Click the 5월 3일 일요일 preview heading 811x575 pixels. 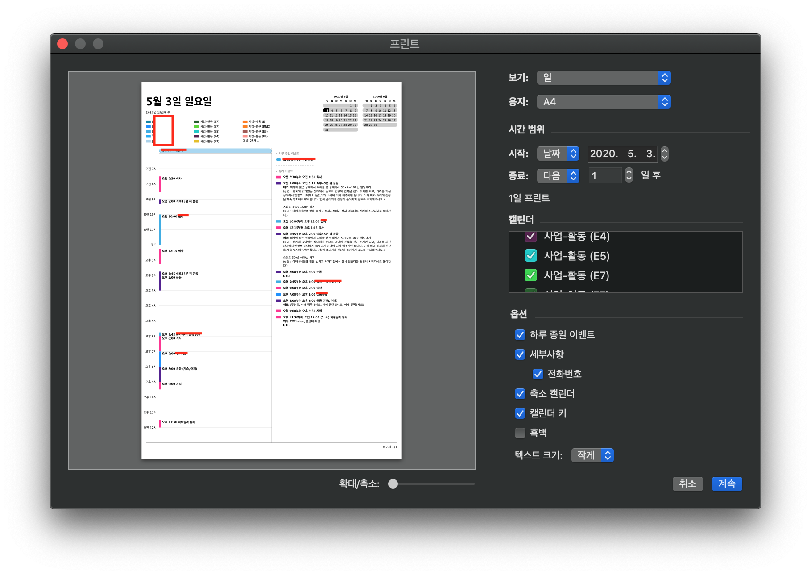tap(179, 101)
